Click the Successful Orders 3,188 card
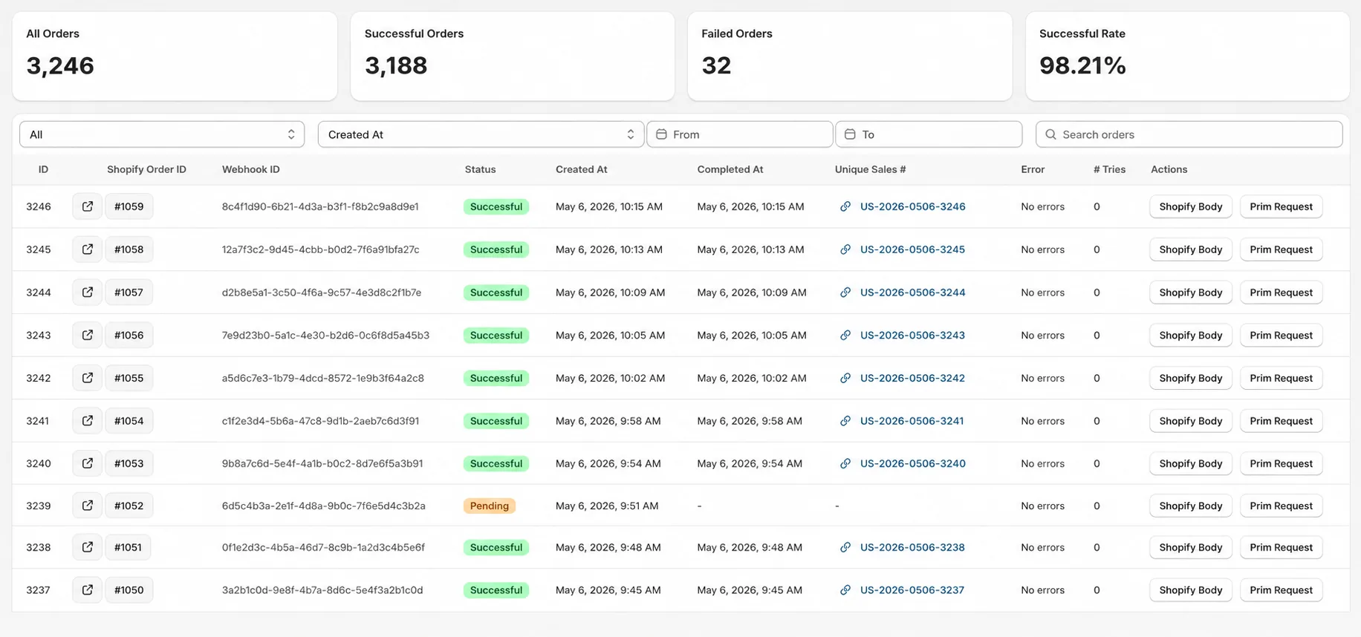Image resolution: width=1361 pixels, height=637 pixels. [513, 56]
